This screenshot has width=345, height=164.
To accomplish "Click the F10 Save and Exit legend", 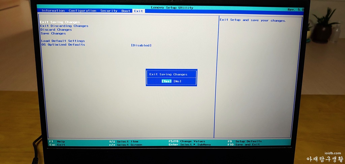I will pyautogui.click(x=244, y=145).
